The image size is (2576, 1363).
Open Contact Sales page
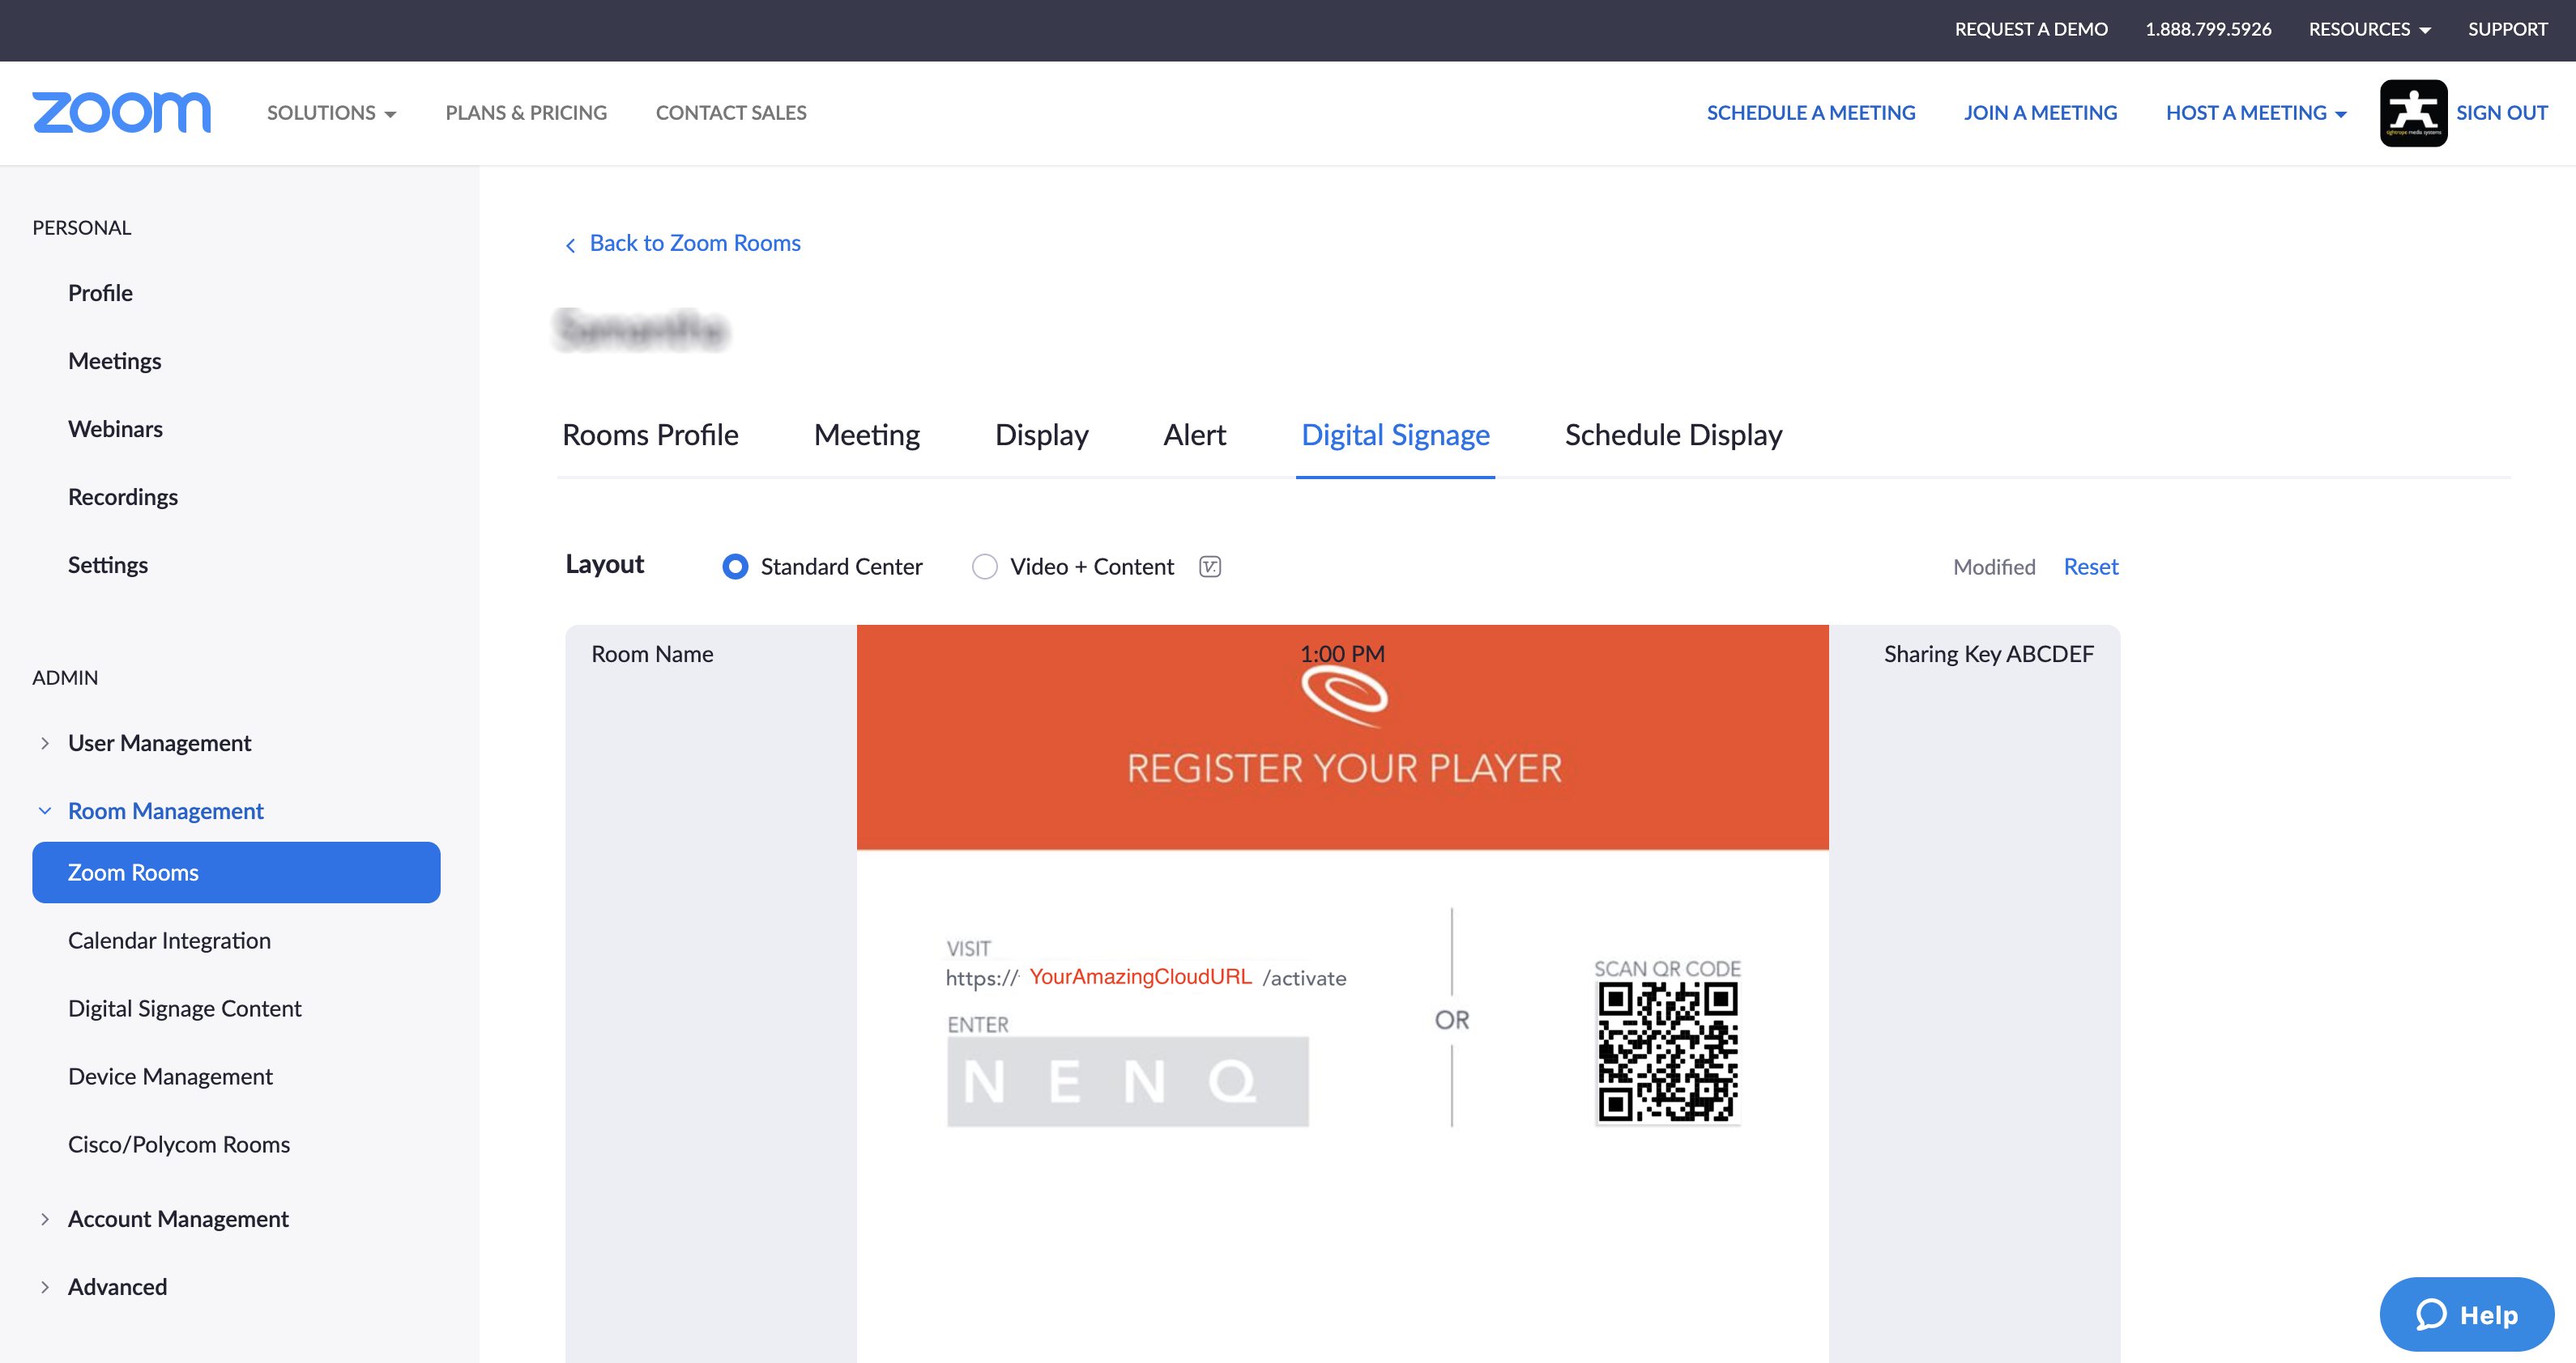pos(731,113)
